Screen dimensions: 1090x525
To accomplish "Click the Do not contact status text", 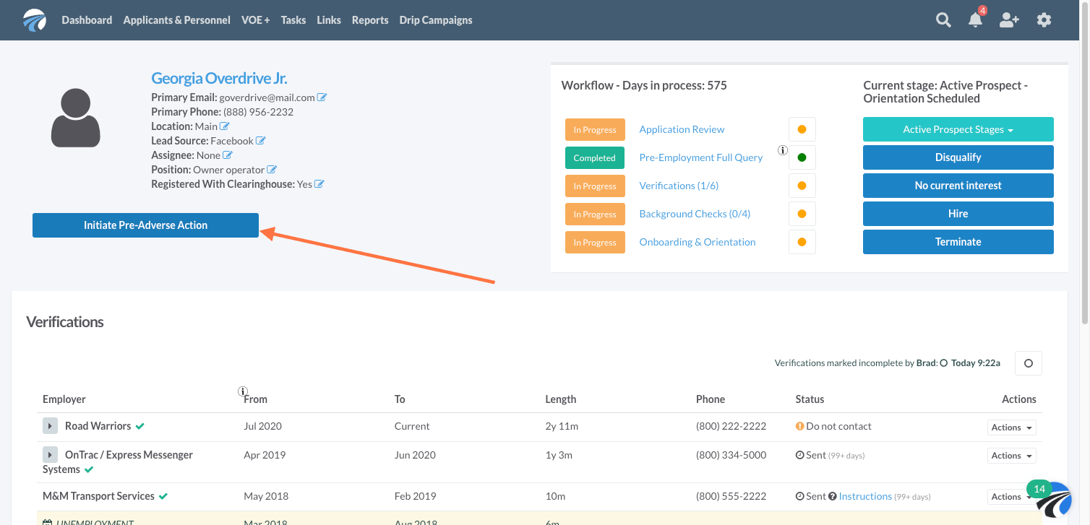I will click(838, 426).
